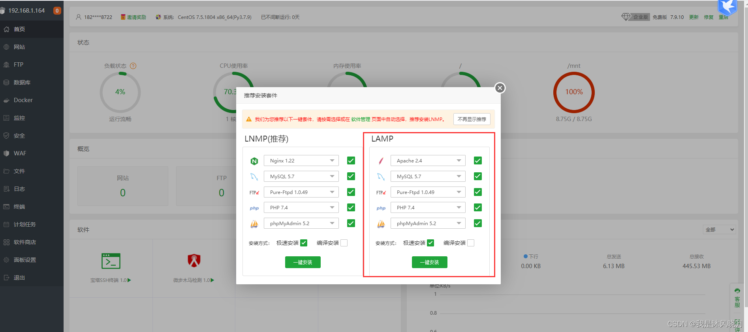The image size is (748, 332).
Task: Click the phpMyAdmin sailboat icon in LNMP
Action: click(x=254, y=224)
